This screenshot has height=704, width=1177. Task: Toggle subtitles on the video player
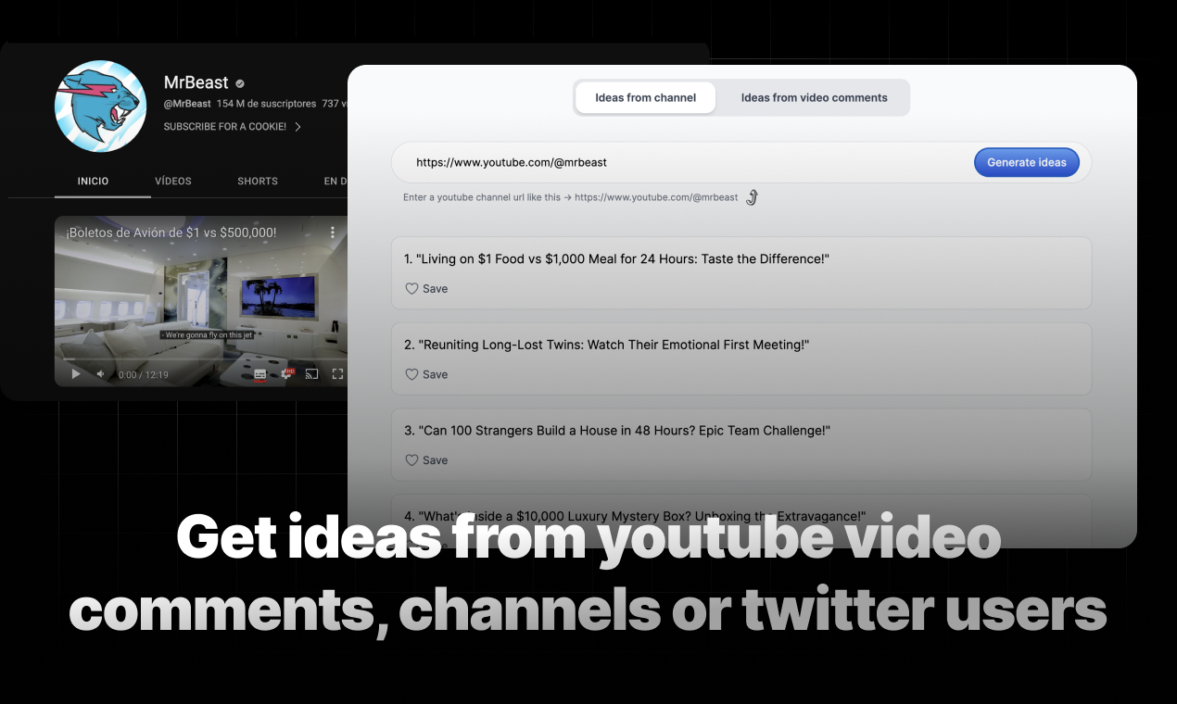pyautogui.click(x=260, y=374)
